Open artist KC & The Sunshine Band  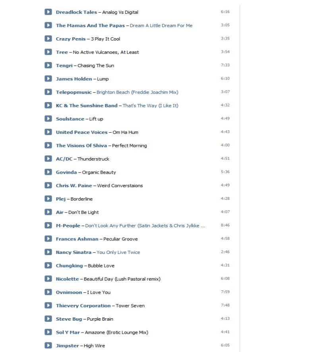87,106
